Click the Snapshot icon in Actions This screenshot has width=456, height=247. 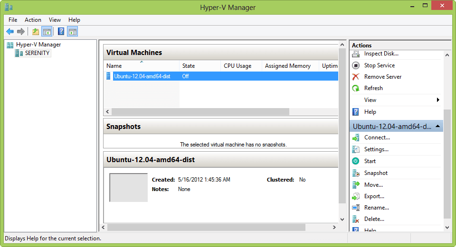(356, 173)
